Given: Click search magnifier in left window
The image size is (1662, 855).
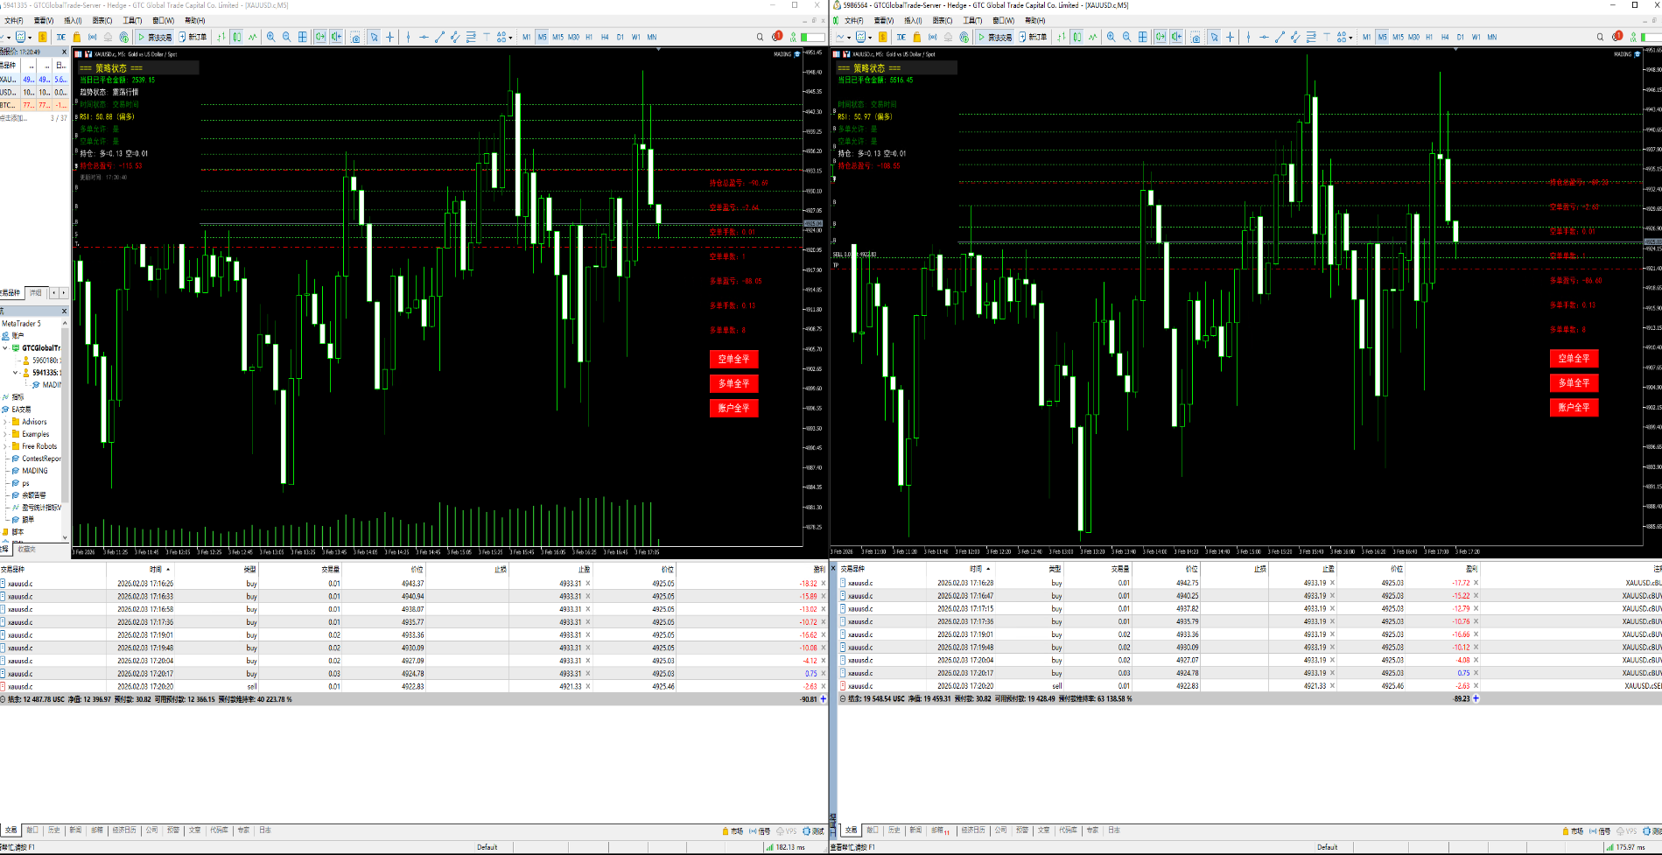Looking at the screenshot, I should [x=760, y=37].
